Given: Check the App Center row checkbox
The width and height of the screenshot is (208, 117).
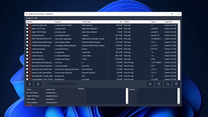Looking at the screenshot, I should pos(27,66).
